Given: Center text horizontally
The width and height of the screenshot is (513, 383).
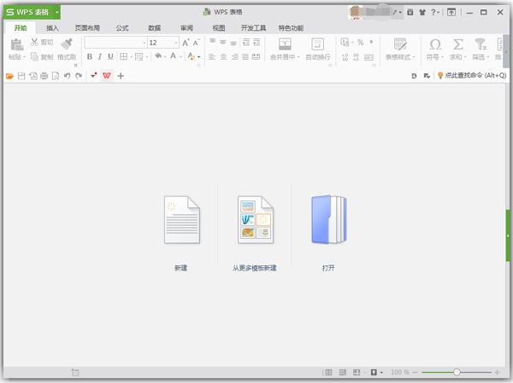Looking at the screenshot, I should [x=223, y=57].
